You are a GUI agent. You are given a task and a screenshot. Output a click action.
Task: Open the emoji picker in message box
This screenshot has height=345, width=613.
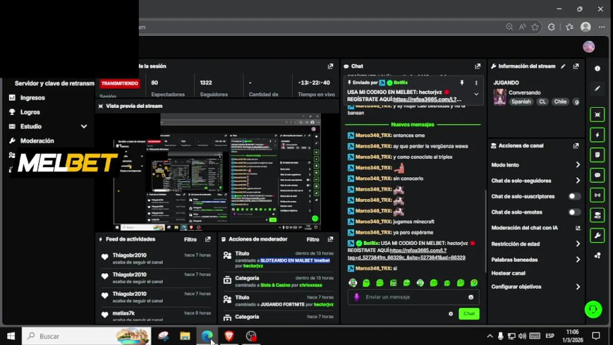point(471,297)
